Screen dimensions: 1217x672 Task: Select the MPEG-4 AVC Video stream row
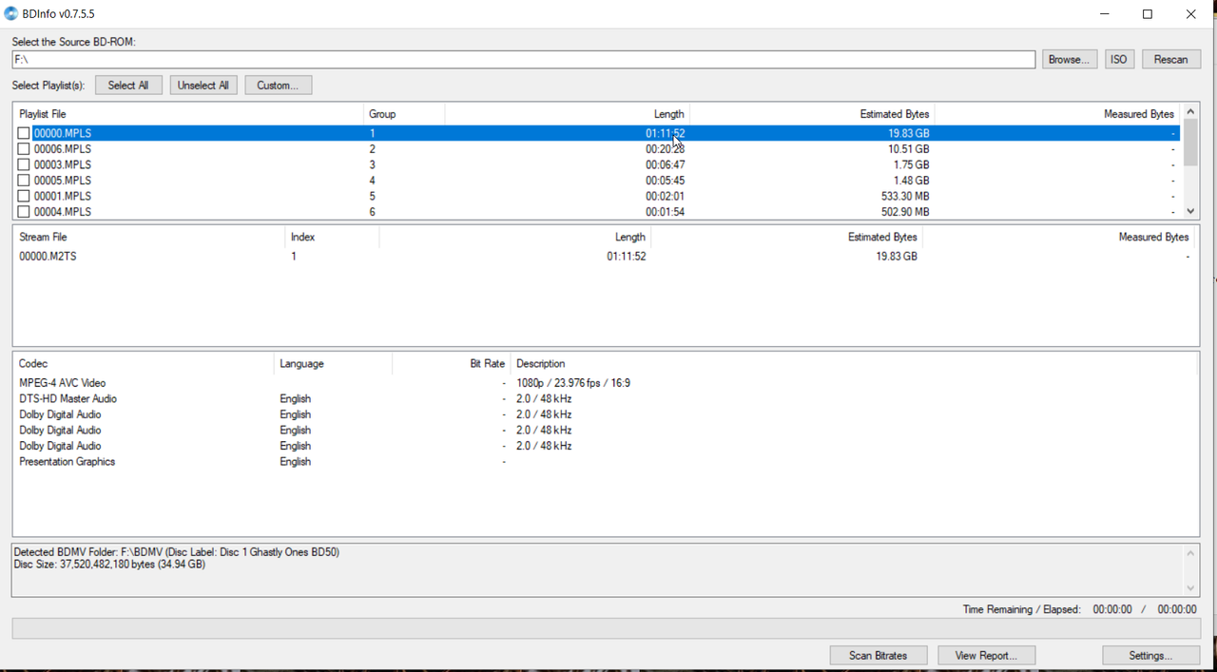(x=605, y=383)
